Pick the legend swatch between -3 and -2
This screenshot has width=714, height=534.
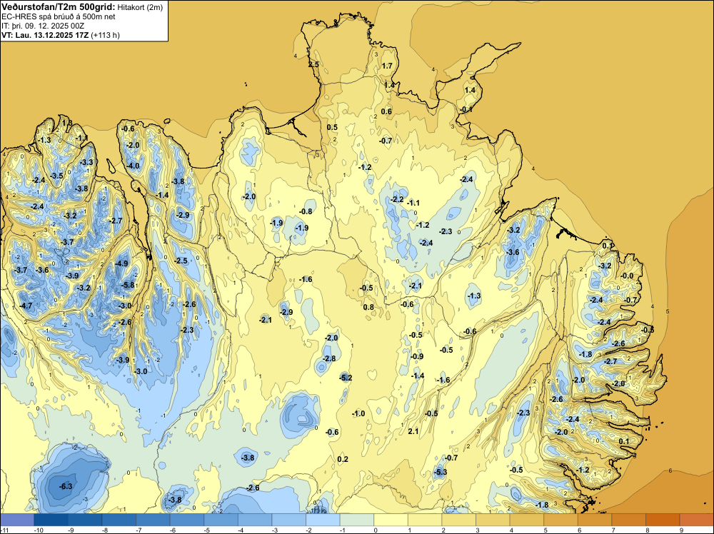tap(289, 520)
